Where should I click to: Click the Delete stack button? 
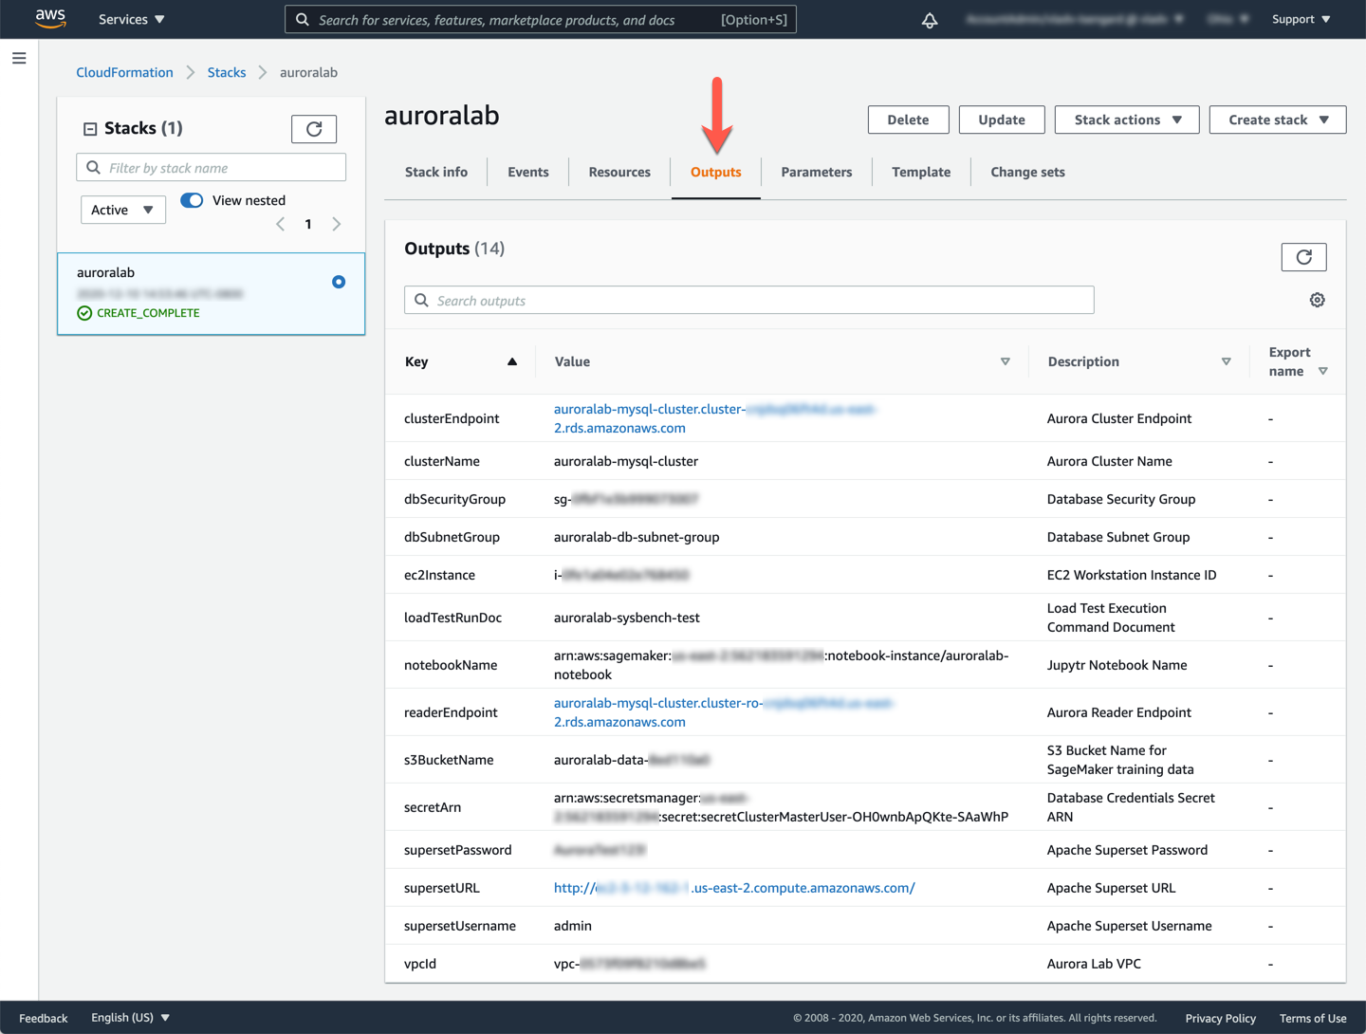tap(907, 120)
